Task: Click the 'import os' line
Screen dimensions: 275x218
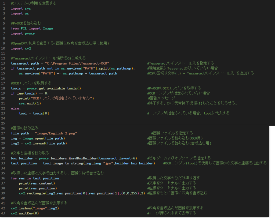Action: click(x=20, y=13)
